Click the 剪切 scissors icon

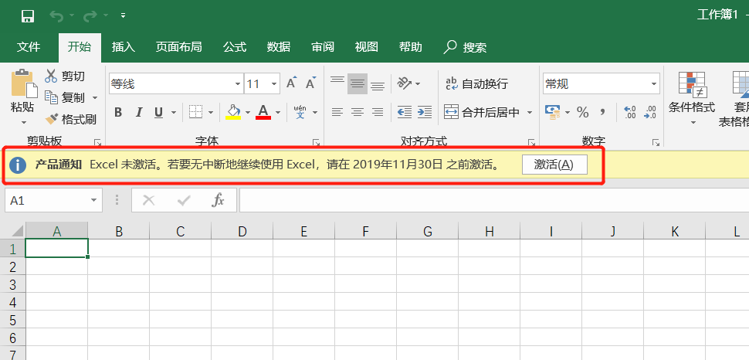point(51,76)
